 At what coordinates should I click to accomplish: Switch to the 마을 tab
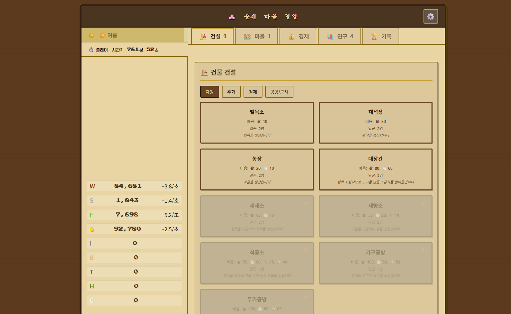(x=257, y=36)
